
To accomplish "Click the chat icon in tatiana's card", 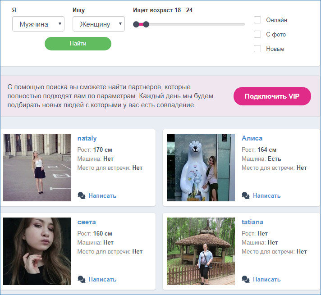I will tap(246, 279).
